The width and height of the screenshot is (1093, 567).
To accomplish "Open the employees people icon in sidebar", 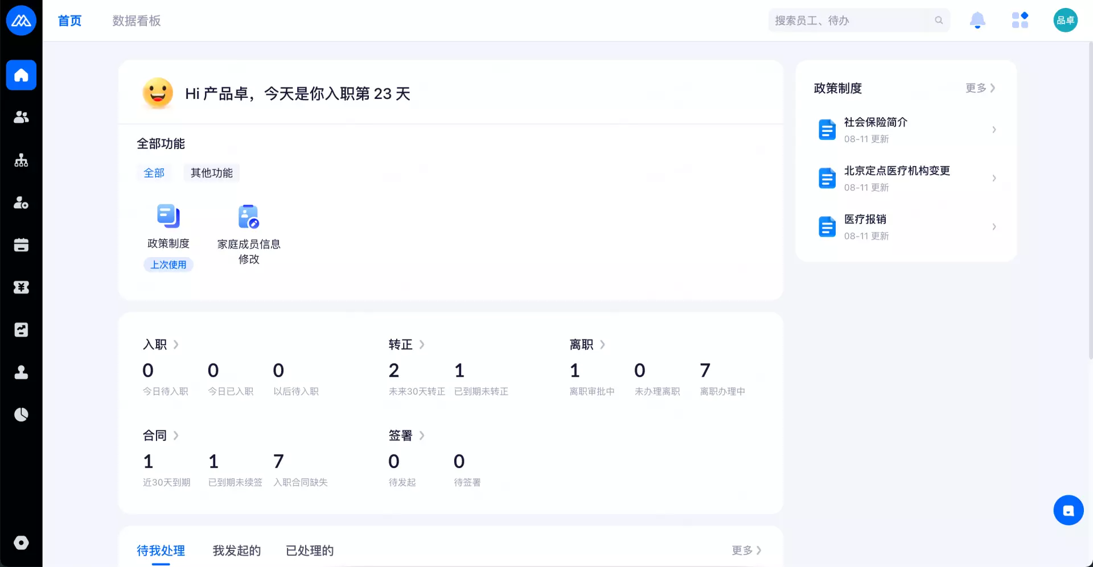I will click(x=21, y=117).
